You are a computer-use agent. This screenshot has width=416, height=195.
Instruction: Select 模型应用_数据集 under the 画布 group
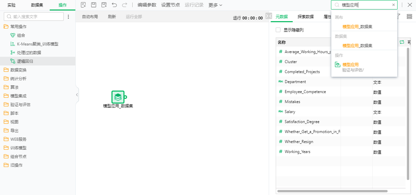(x=357, y=27)
